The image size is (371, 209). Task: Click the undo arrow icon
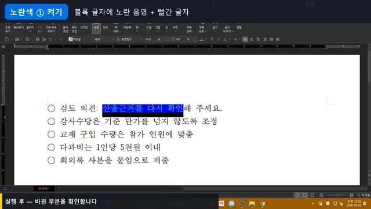(x=50, y=39)
